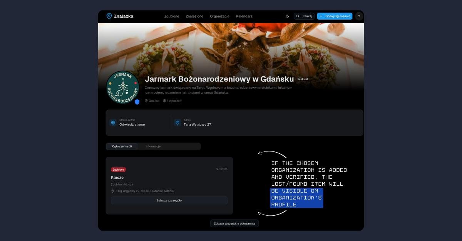
Task: Open the Kalendarz page
Action: 244,16
